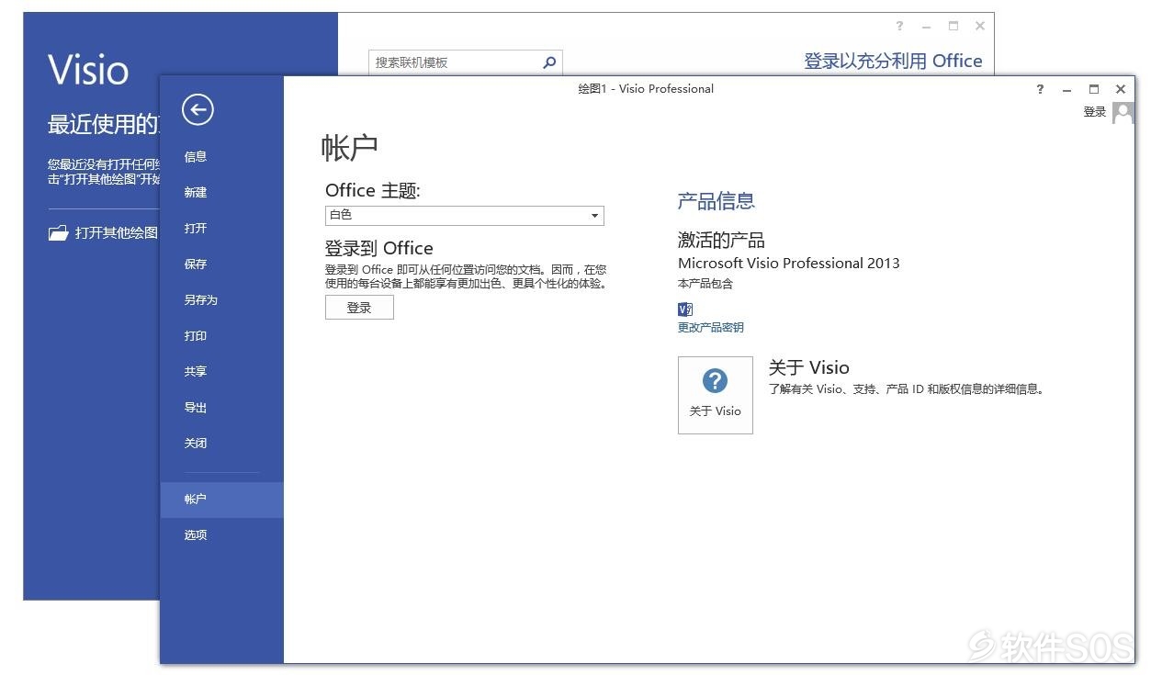Open the Office 主题 dropdown showing 白色

coord(464,215)
